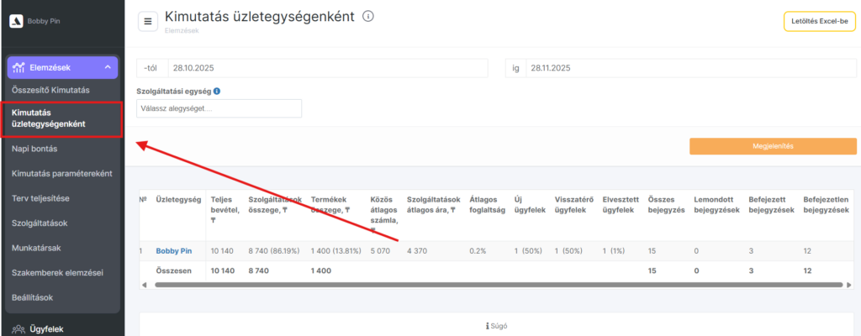
Task: Click the hamburger menu icon
Action: pyautogui.click(x=148, y=22)
